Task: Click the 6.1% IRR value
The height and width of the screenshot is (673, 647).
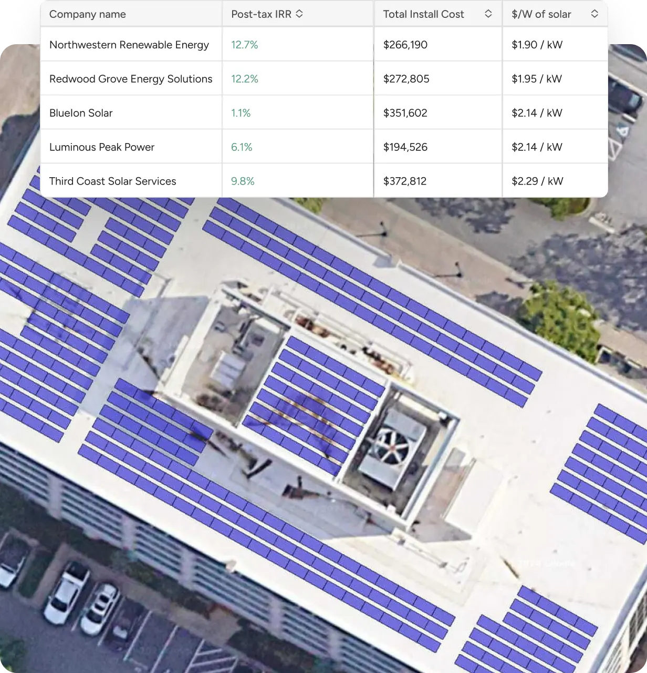Action: [242, 147]
